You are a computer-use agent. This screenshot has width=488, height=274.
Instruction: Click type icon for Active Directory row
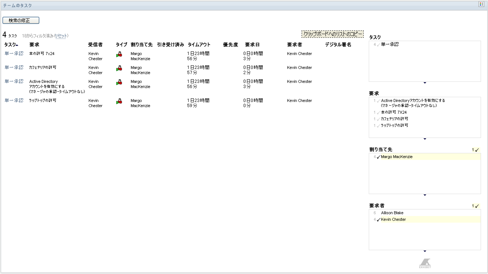click(x=119, y=82)
